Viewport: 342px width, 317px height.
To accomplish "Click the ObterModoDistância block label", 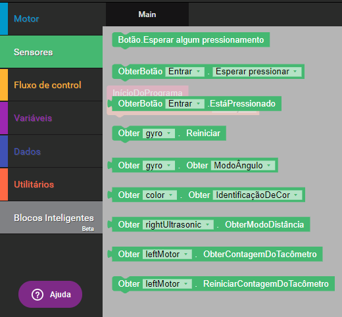I will [264, 225].
